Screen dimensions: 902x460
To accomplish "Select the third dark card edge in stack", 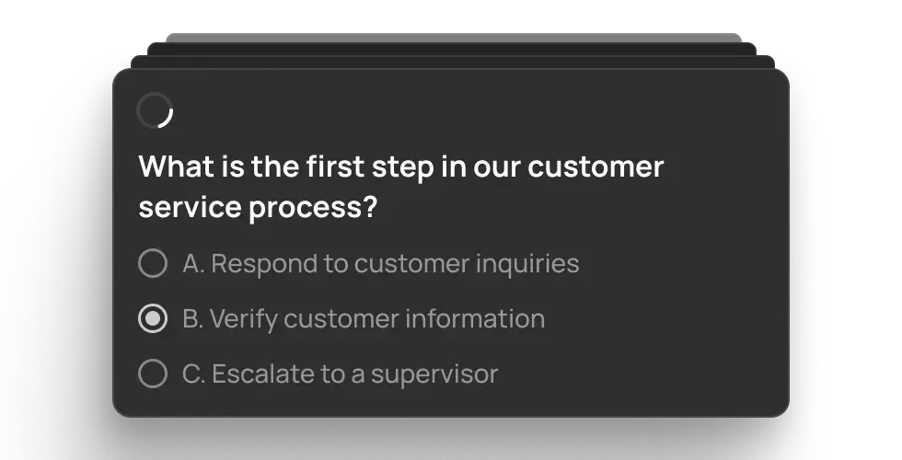I will point(452,49).
